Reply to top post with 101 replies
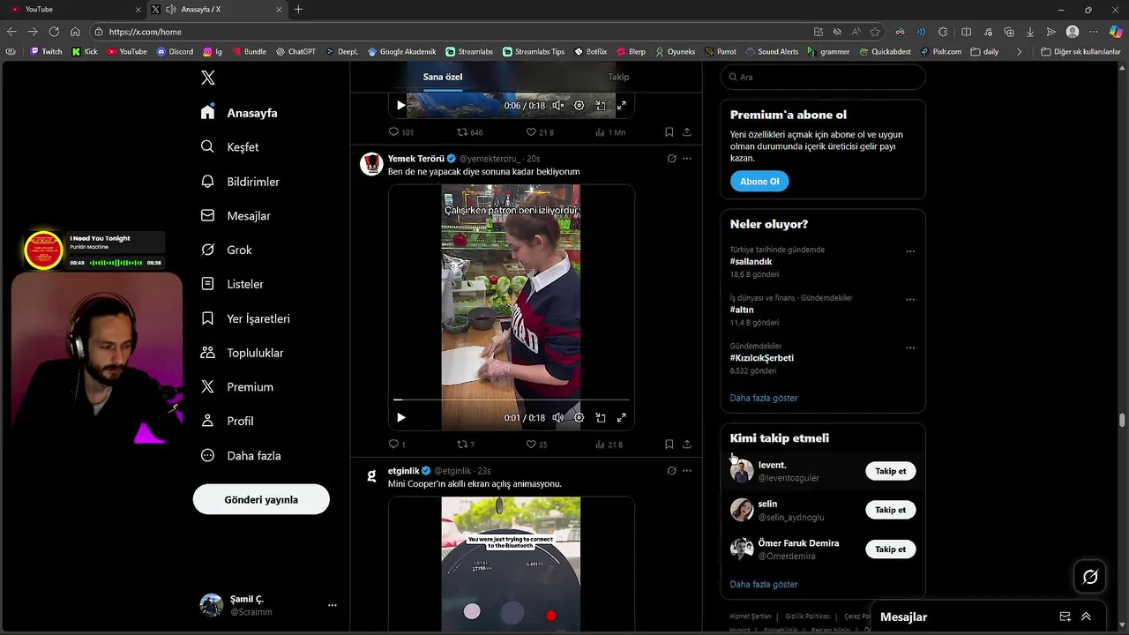Image resolution: width=1129 pixels, height=635 pixels. pos(401,132)
